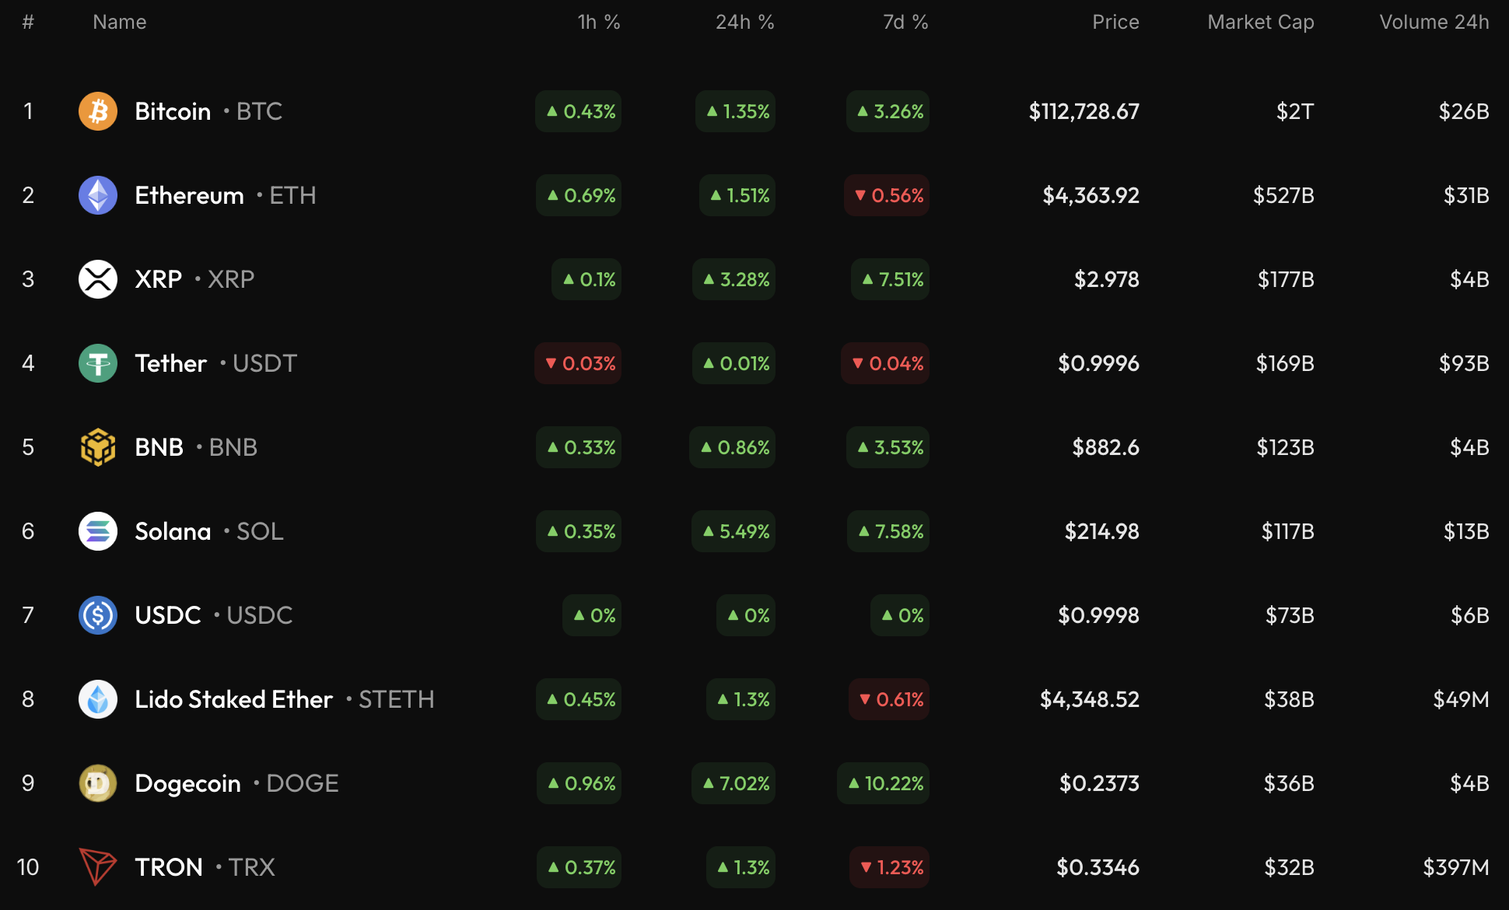The image size is (1509, 910).
Task: Sort by Volume 24h column header
Action: click(x=1434, y=22)
